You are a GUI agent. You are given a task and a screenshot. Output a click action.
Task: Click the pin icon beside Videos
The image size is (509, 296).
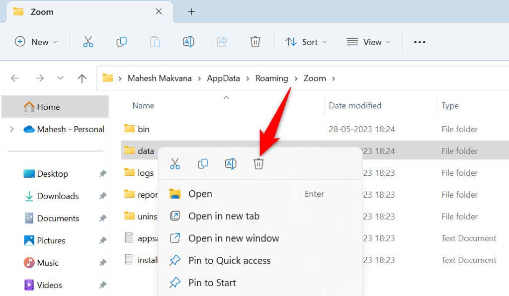point(103,285)
